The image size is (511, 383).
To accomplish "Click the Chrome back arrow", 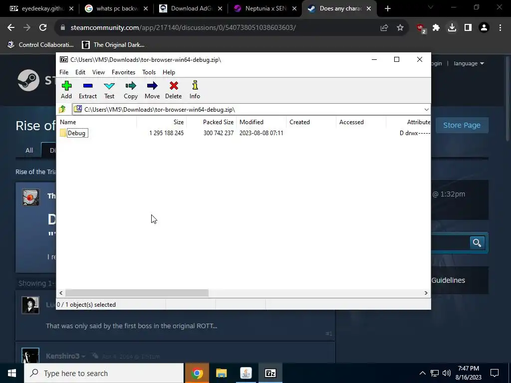I will click(11, 28).
